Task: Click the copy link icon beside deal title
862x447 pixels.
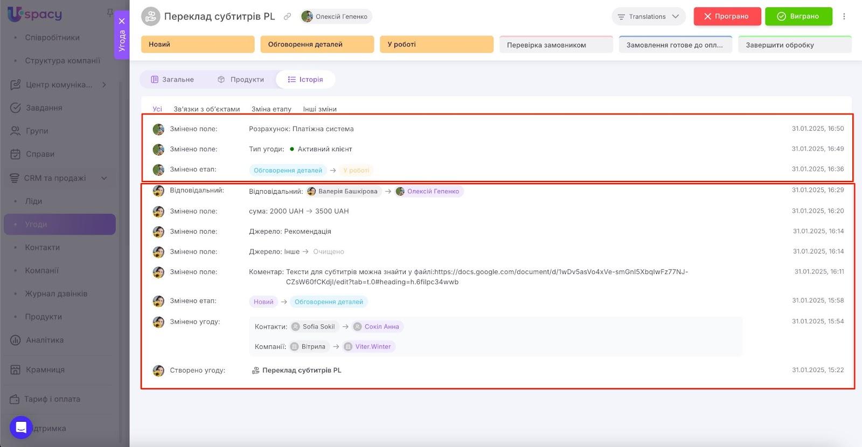Action: pos(288,17)
